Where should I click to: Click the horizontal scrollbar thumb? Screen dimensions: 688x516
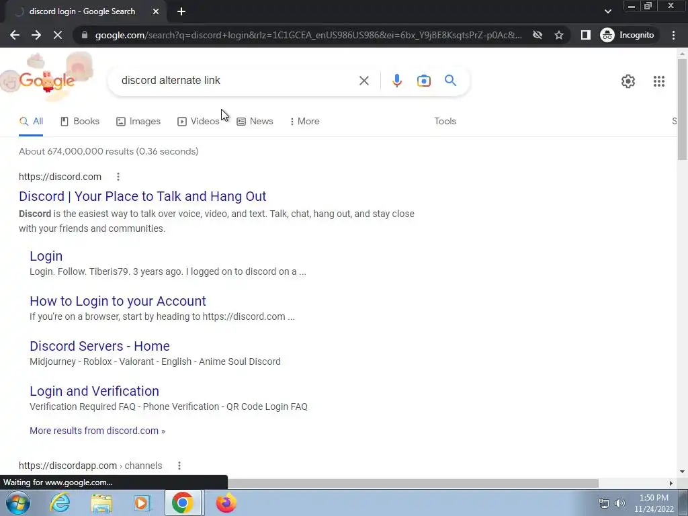413,483
